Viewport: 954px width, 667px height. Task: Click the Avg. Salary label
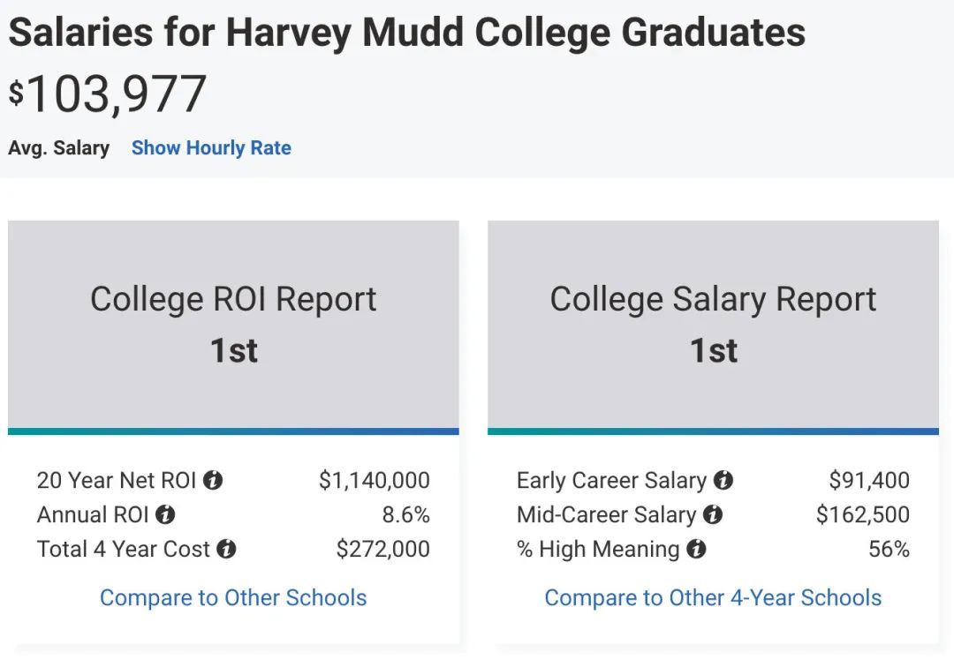(59, 148)
